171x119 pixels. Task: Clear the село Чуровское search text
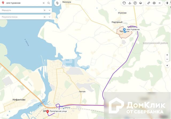tap(44, 3)
